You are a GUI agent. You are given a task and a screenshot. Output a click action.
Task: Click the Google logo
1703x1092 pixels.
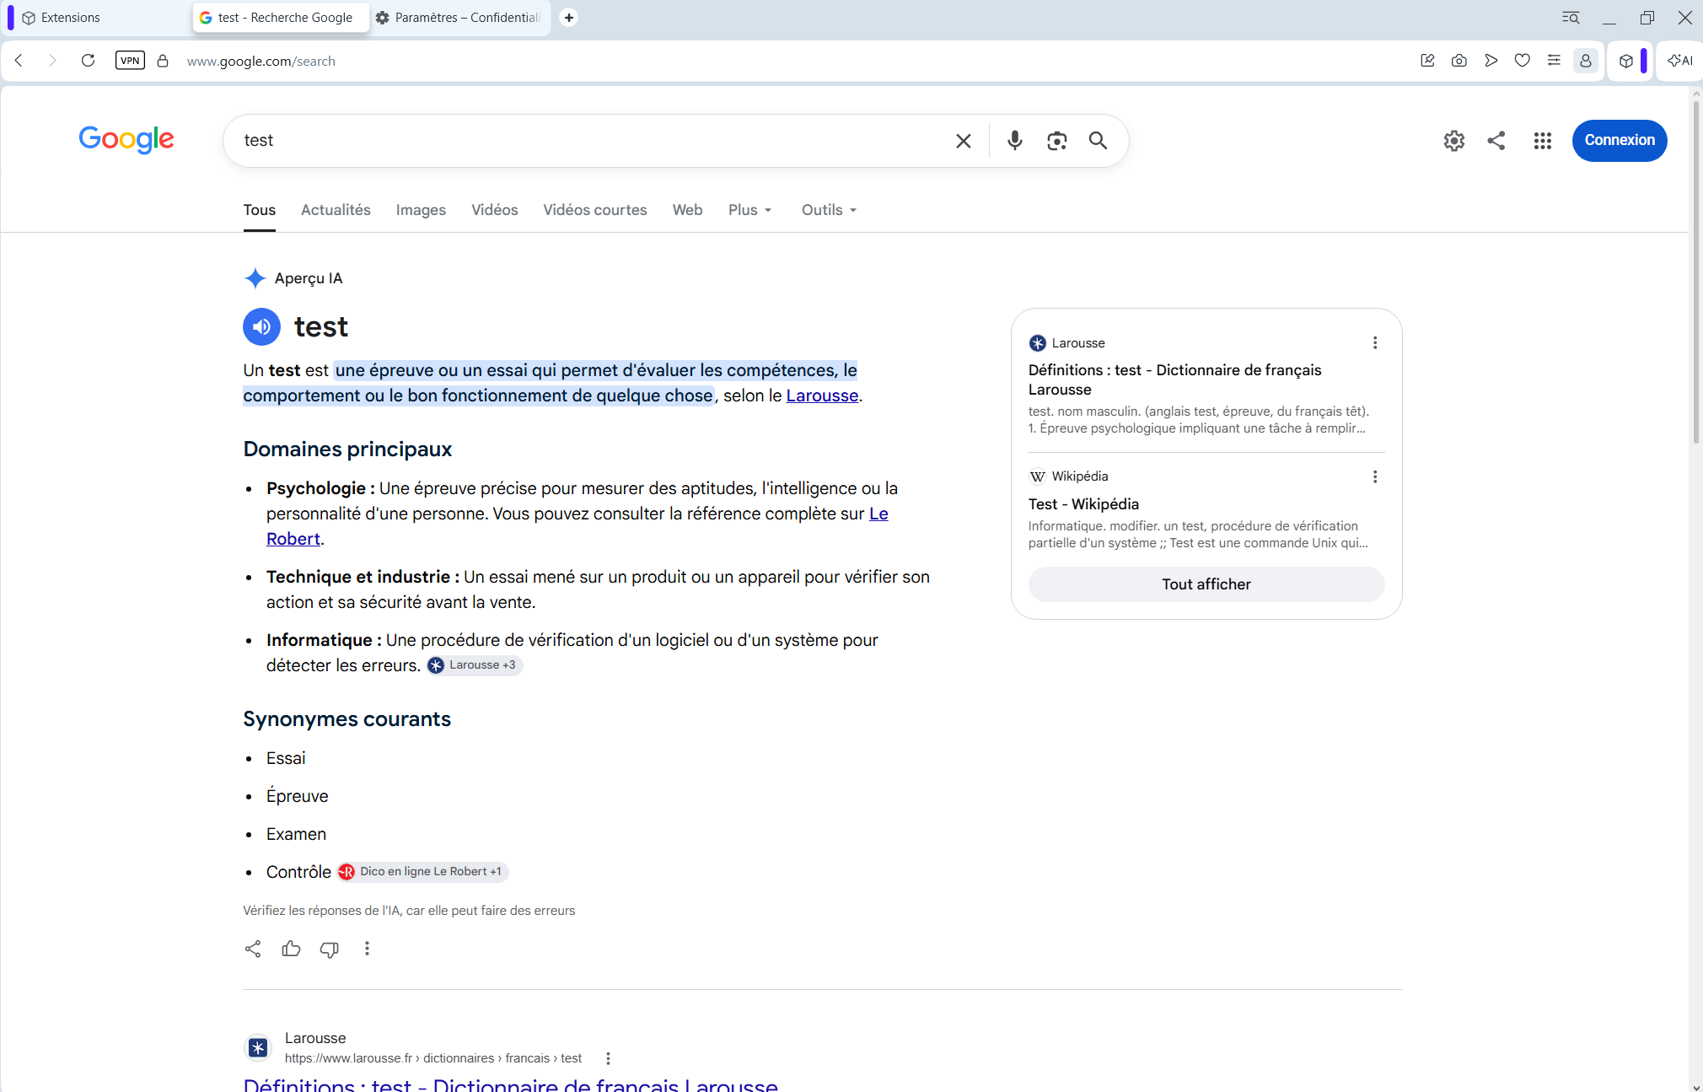tap(126, 140)
